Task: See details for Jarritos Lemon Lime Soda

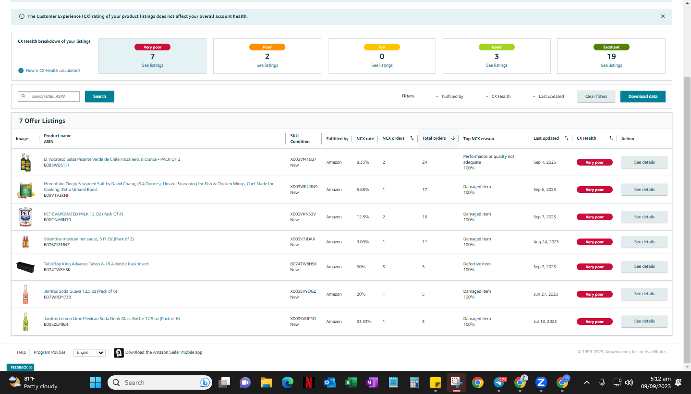Action: coord(644,321)
